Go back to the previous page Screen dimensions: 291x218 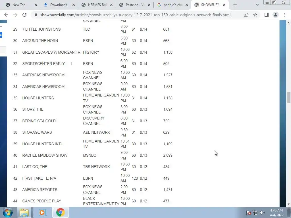(x=6, y=15)
